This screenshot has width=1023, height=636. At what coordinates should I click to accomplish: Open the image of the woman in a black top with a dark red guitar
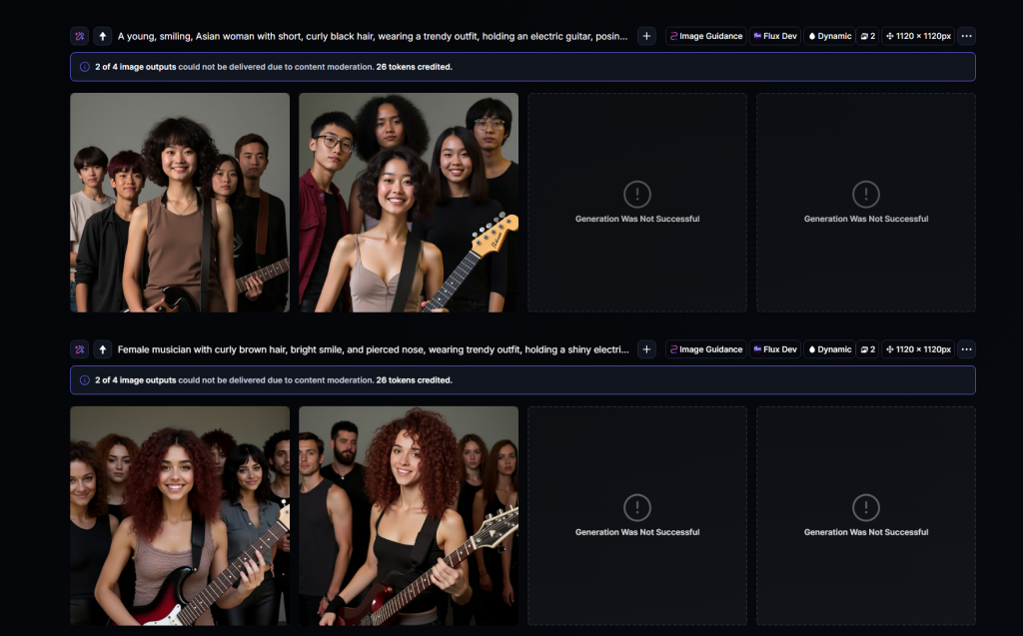click(409, 516)
